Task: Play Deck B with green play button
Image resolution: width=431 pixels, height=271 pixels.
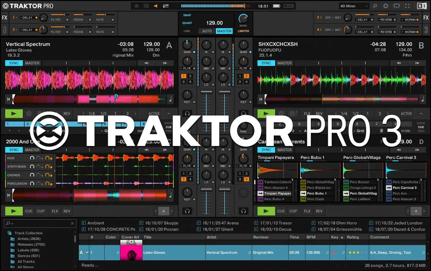Action: [x=266, y=113]
